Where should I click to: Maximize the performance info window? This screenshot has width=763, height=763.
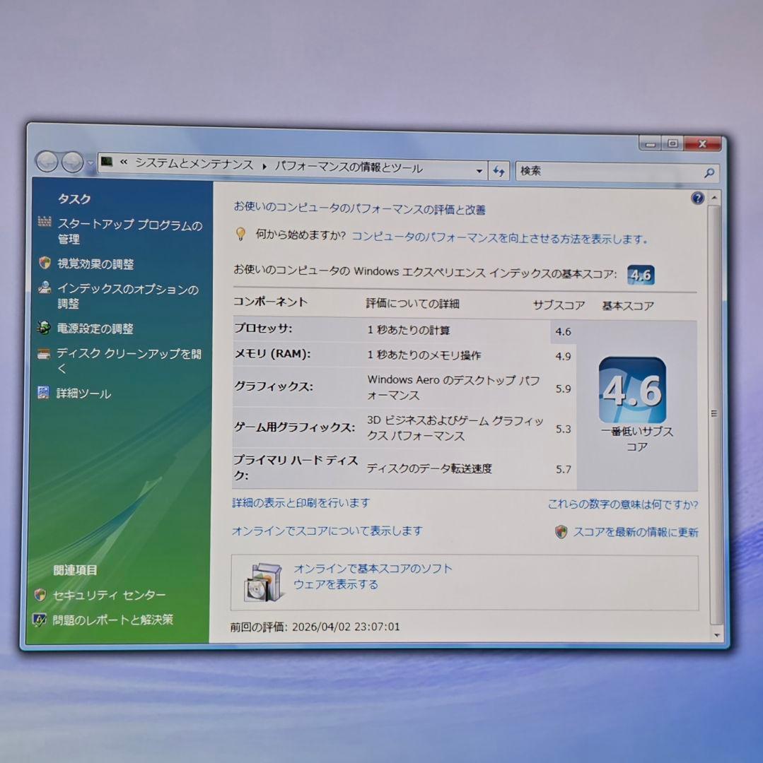[x=673, y=143]
